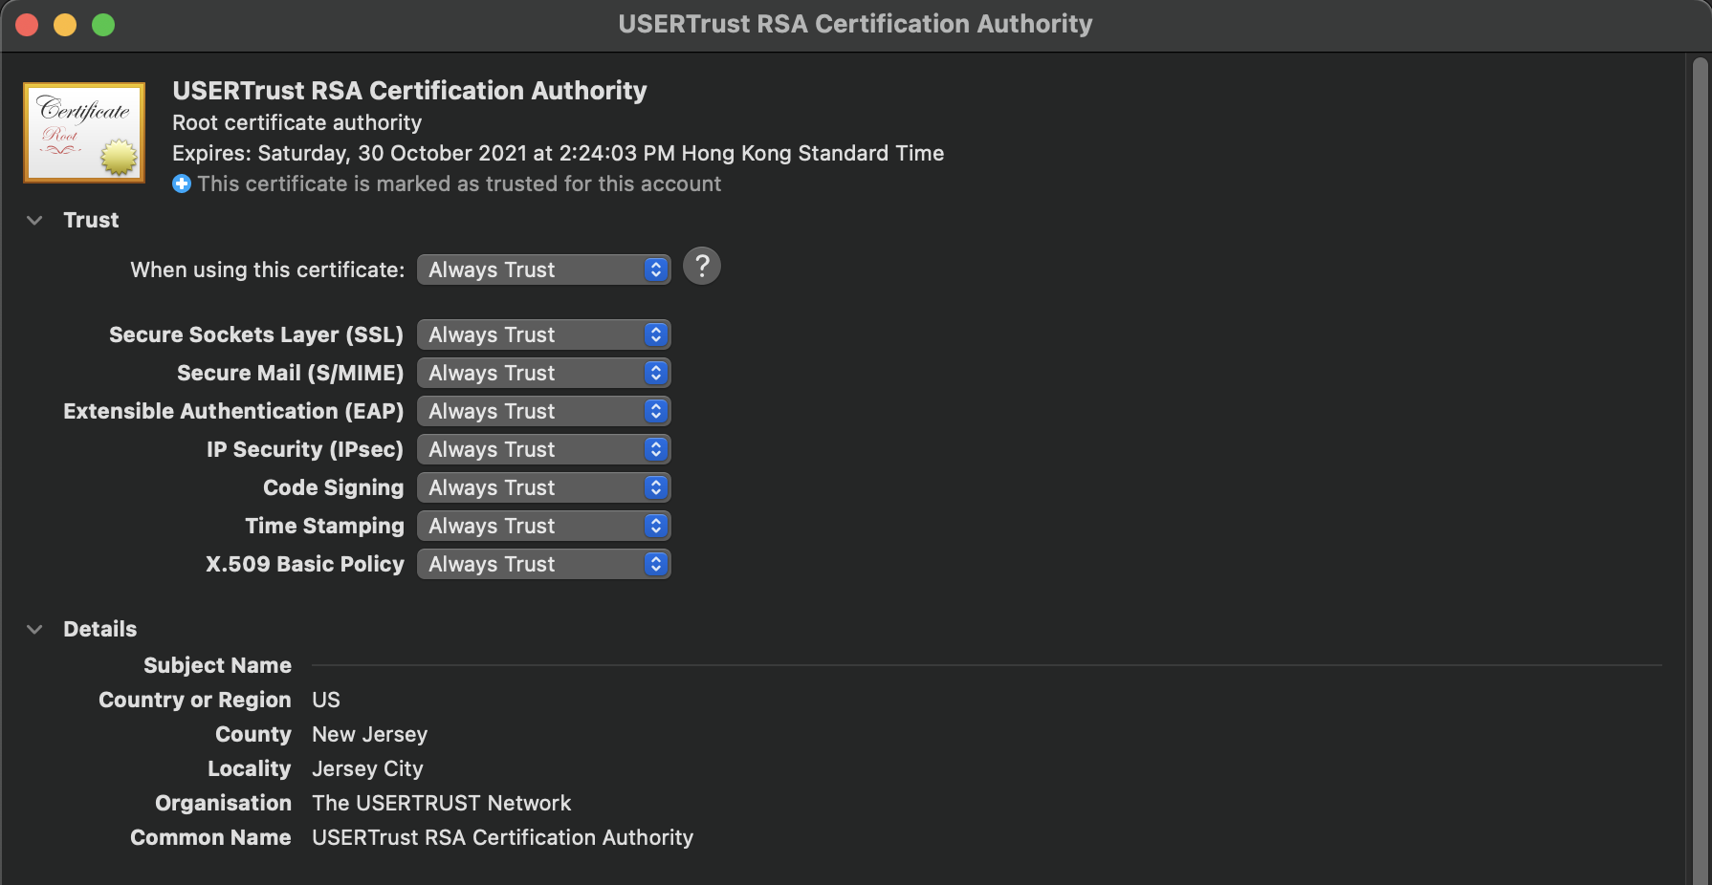Open the 'When using this certificate' dropdown
Image resolution: width=1712 pixels, height=885 pixels.
[543, 270]
